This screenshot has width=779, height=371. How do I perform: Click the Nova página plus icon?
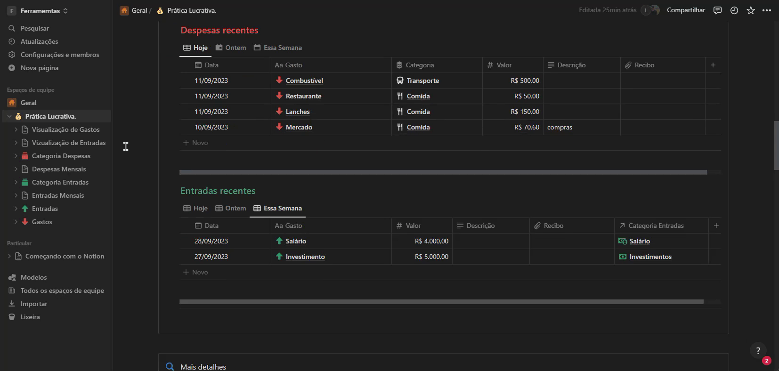pos(12,68)
